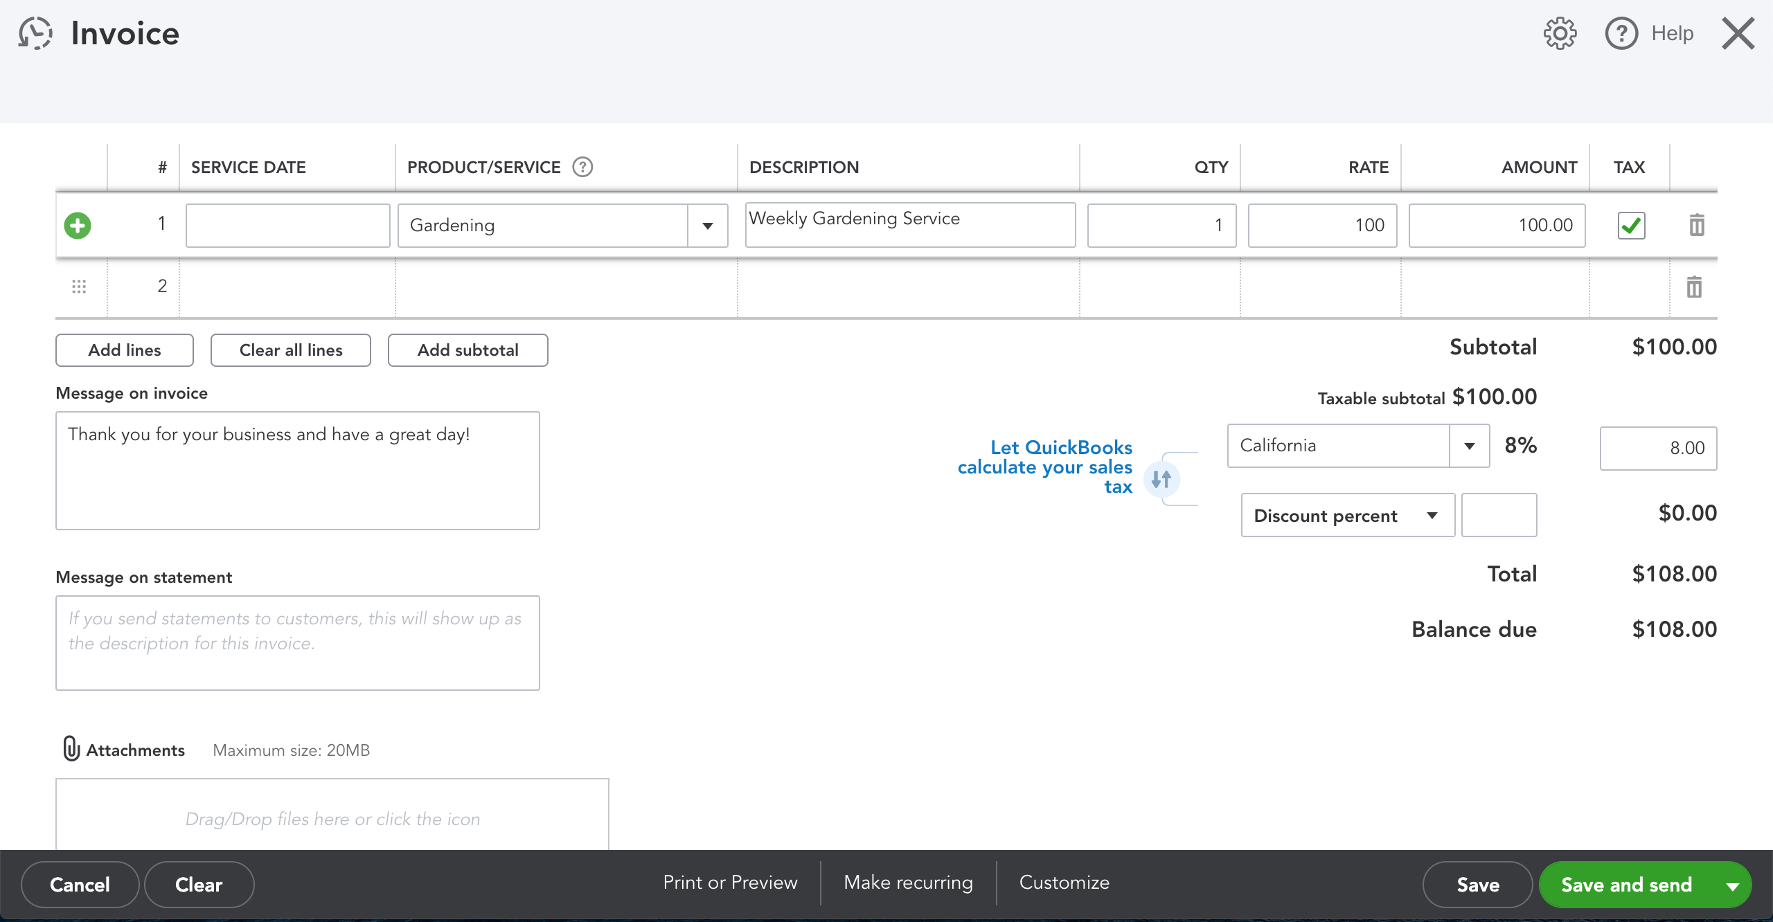The width and height of the screenshot is (1773, 922).
Task: Open the Discount percent dropdown
Action: [x=1348, y=515]
